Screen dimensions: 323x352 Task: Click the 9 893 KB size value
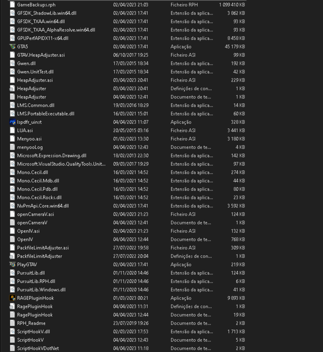(x=236, y=298)
